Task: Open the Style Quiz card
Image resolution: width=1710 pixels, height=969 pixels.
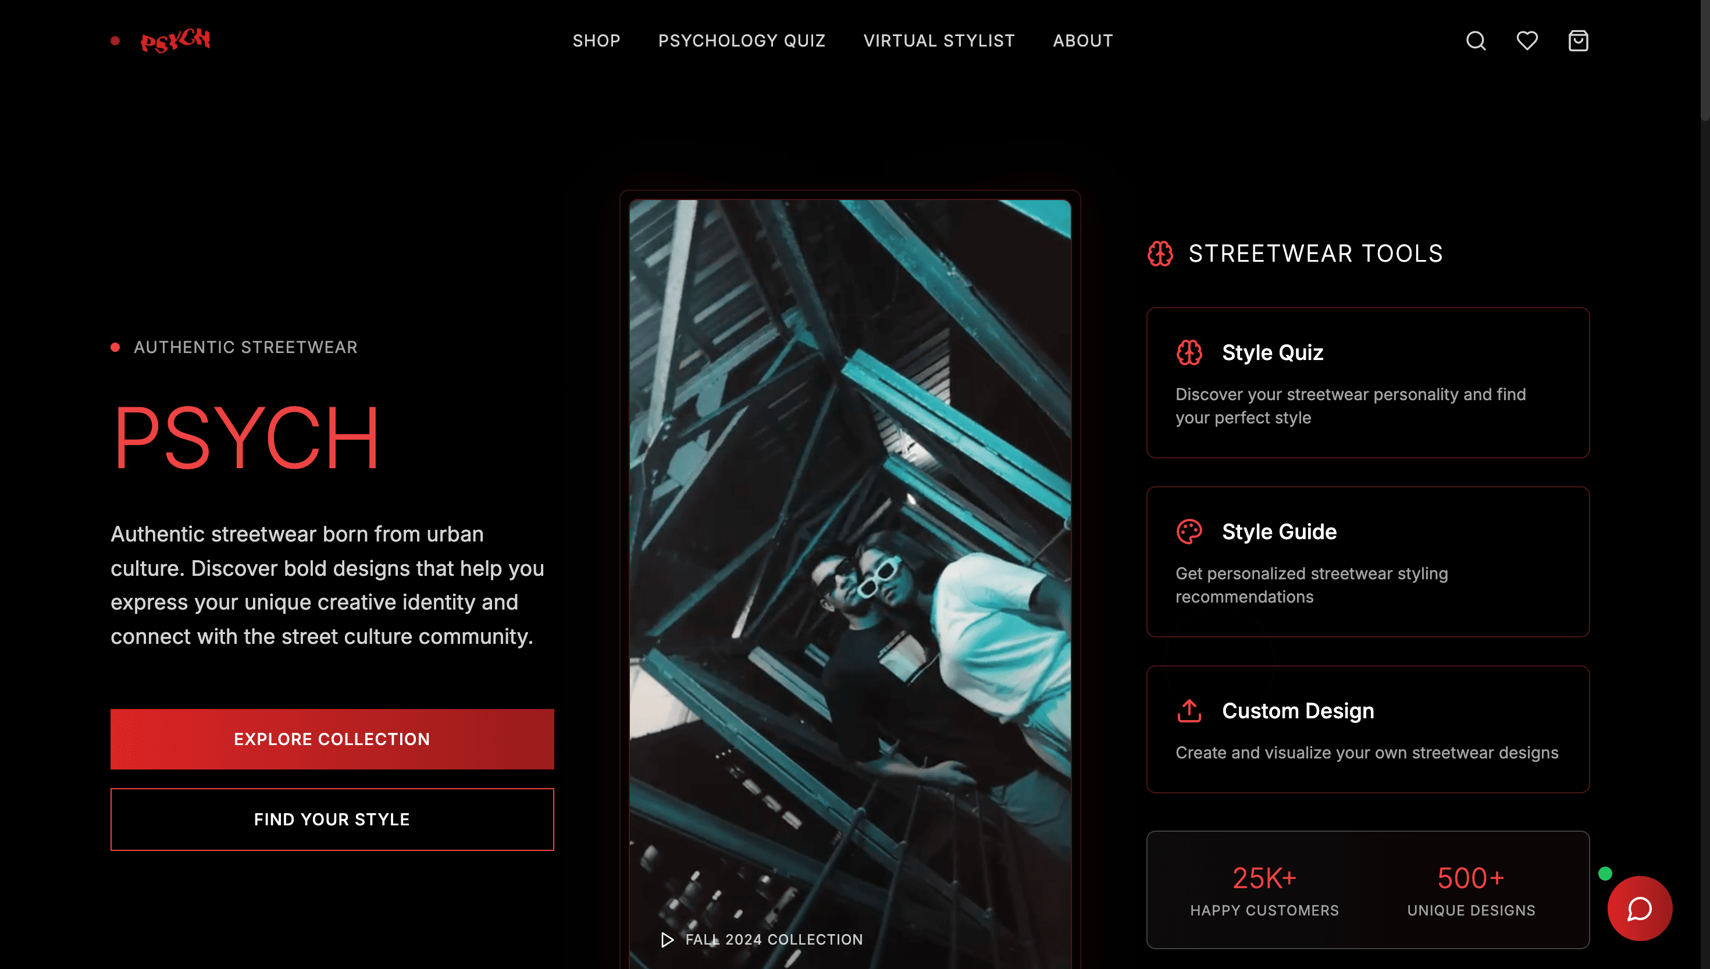Action: pyautogui.click(x=1368, y=383)
